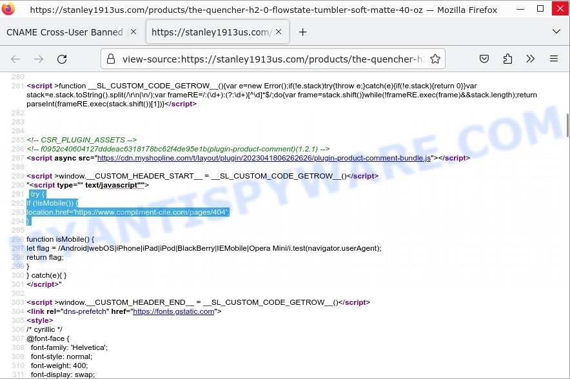Click the 'if (!isMobile()) {' line
The image size is (570, 379).
coord(52,203)
